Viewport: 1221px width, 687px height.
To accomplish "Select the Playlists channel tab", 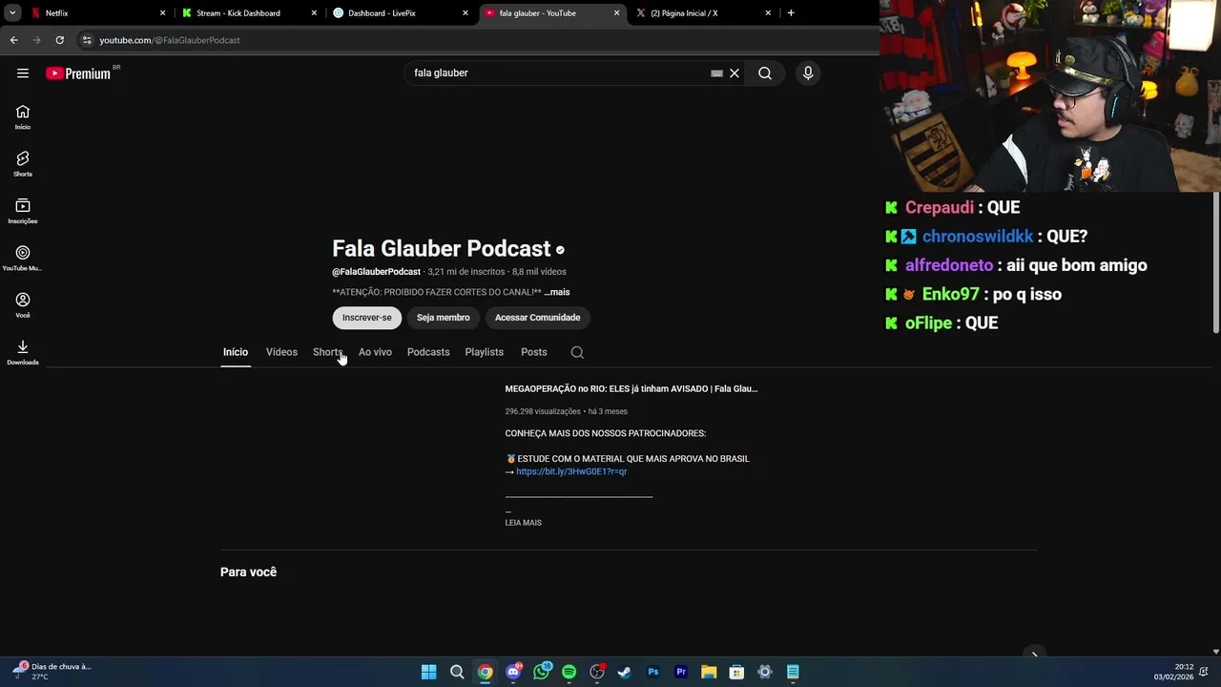I will [484, 352].
